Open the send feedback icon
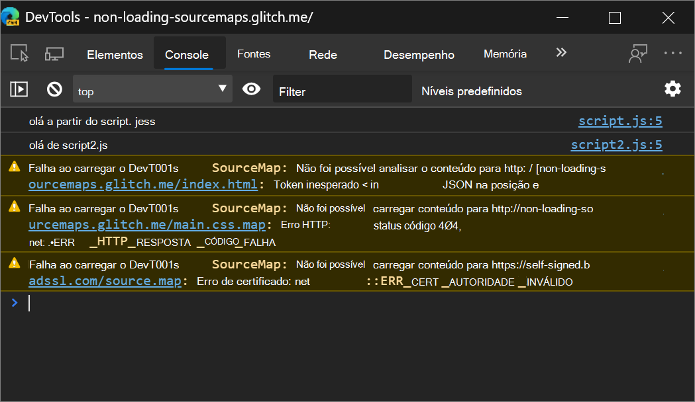Screen dimensions: 695x402 point(637,54)
